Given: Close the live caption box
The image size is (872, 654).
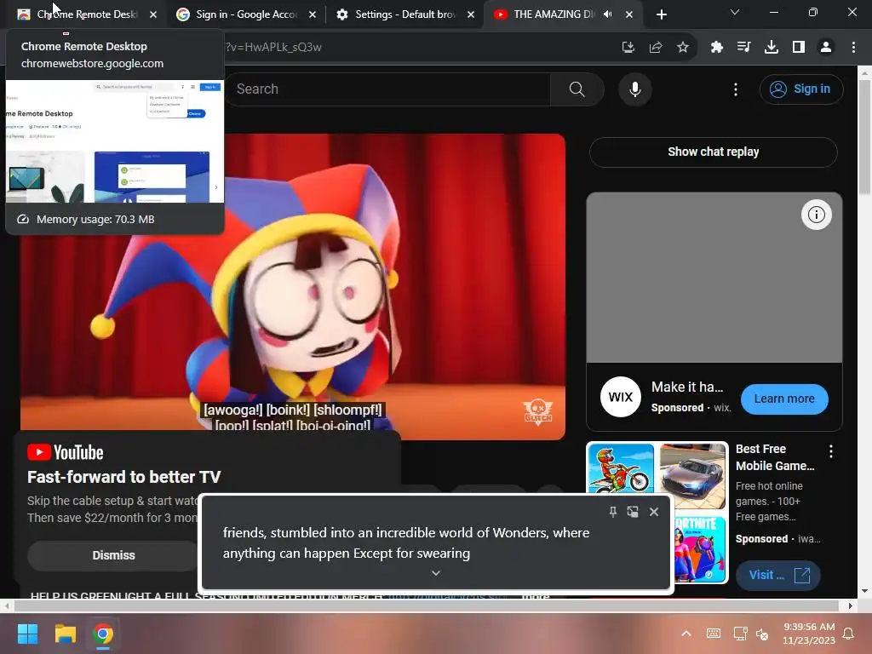Looking at the screenshot, I should (x=654, y=512).
